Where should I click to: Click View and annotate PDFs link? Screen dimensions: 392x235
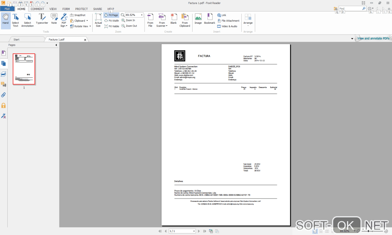point(373,38)
